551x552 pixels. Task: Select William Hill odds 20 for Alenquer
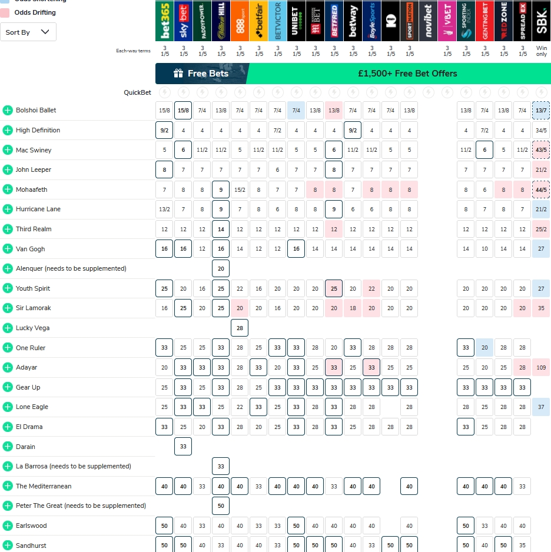(x=221, y=268)
